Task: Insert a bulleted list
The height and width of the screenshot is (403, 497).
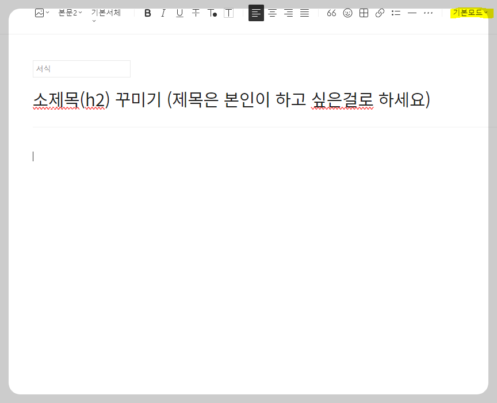Action: tap(396, 13)
